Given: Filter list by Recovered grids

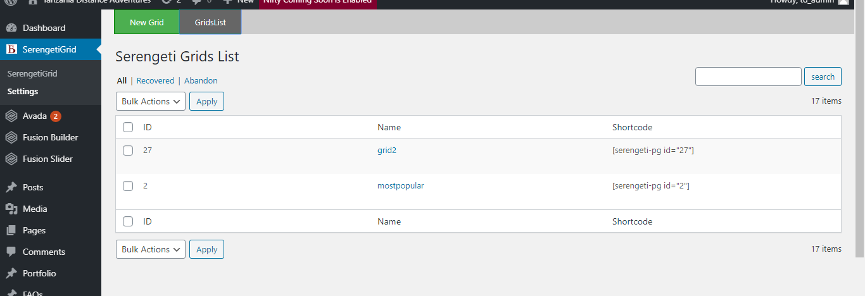Looking at the screenshot, I should [x=155, y=80].
